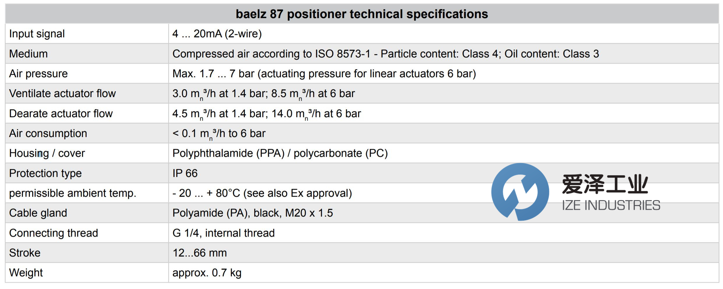Viewport: 723px width, 289px height.
Task: Click the approx. 0.7 kg weight value
Action: [207, 273]
